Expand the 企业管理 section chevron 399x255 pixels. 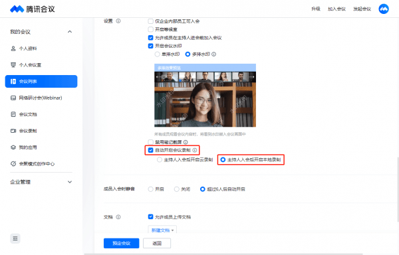(x=70, y=182)
